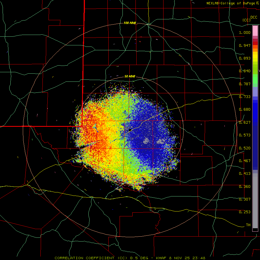Screen dimensions: 260x260
Task: Click the 0.680 legend value
Action: click(x=245, y=109)
